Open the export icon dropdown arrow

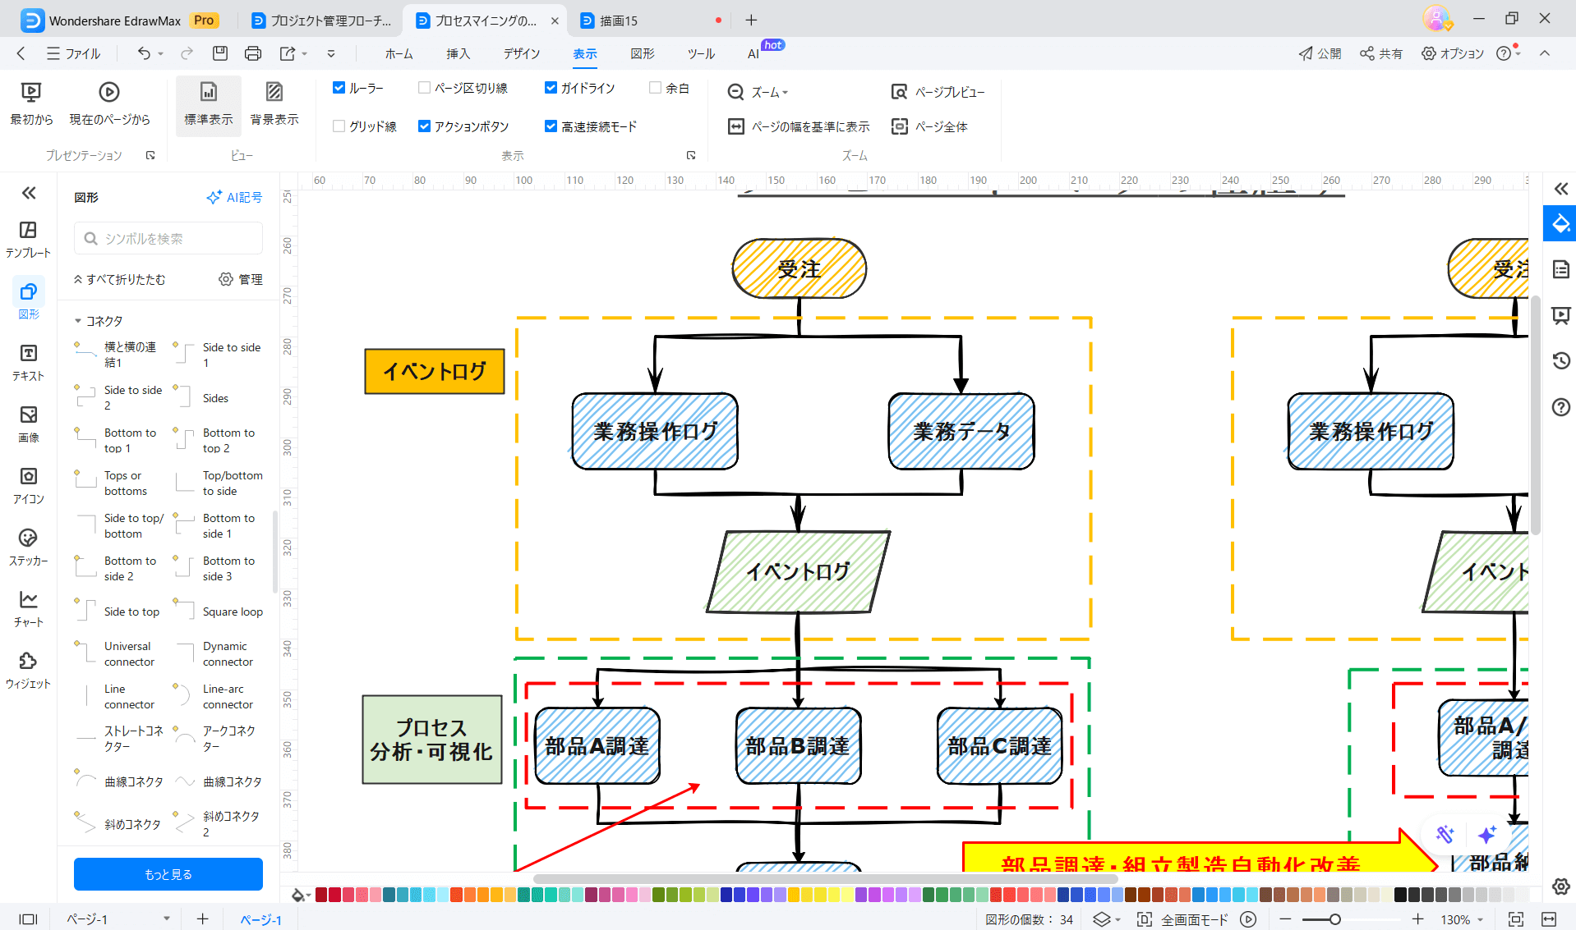pos(305,54)
